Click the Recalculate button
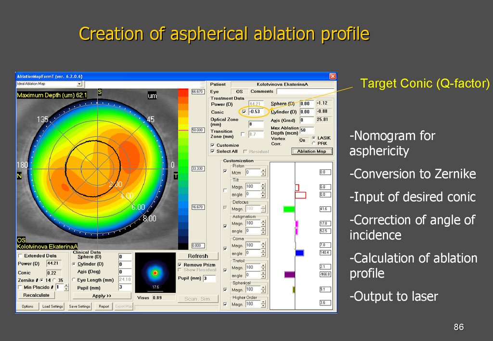The image size is (493, 341). [36, 295]
